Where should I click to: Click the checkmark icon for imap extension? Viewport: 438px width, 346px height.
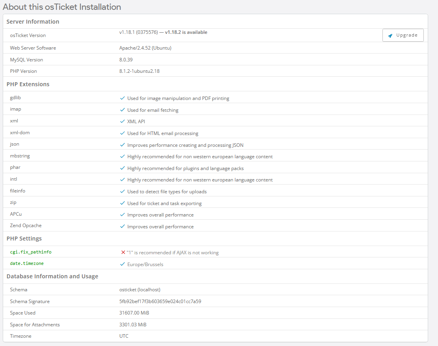[122, 110]
